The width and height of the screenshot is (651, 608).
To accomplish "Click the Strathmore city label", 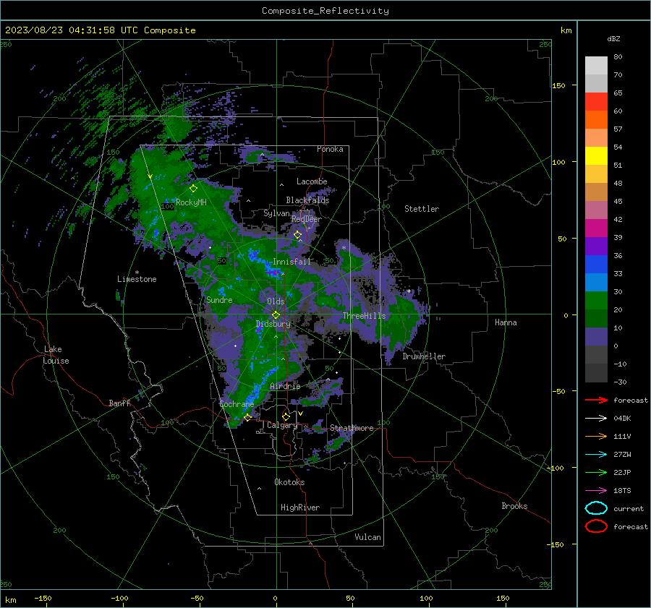I will pos(352,428).
